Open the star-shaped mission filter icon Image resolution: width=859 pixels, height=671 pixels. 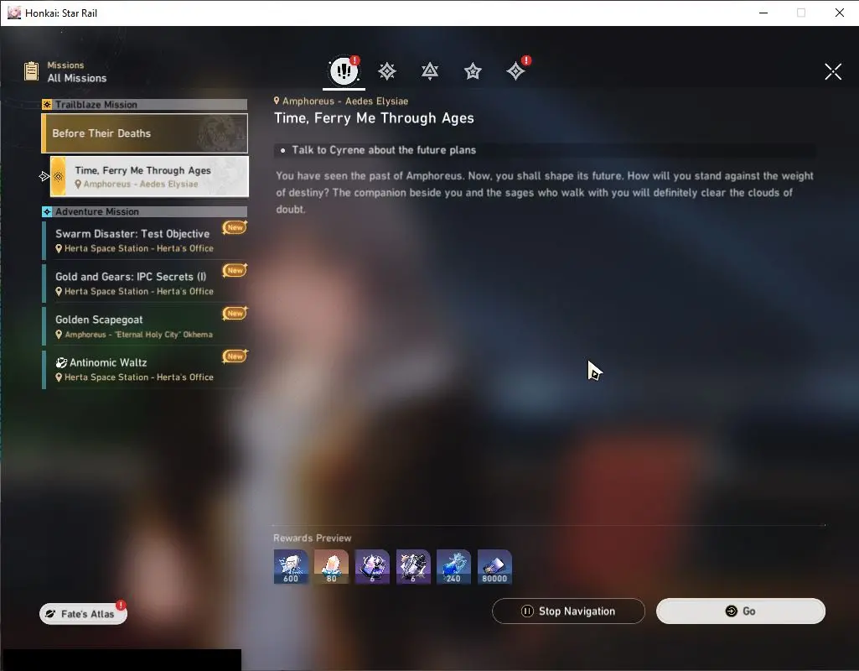[x=473, y=71]
